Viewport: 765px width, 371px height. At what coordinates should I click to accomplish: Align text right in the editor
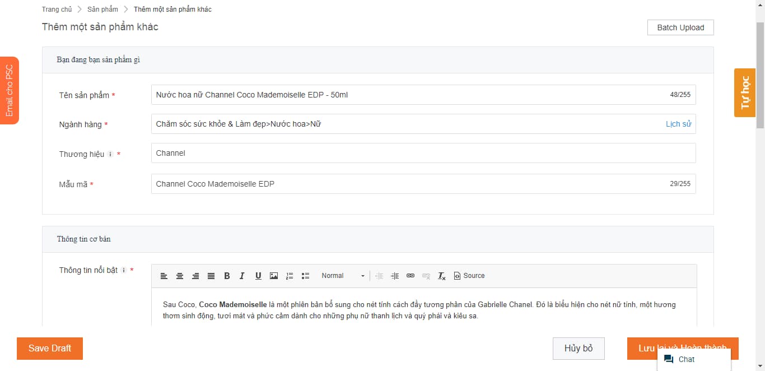click(x=195, y=276)
